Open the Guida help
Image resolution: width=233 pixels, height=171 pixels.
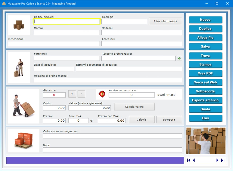coord(205,109)
